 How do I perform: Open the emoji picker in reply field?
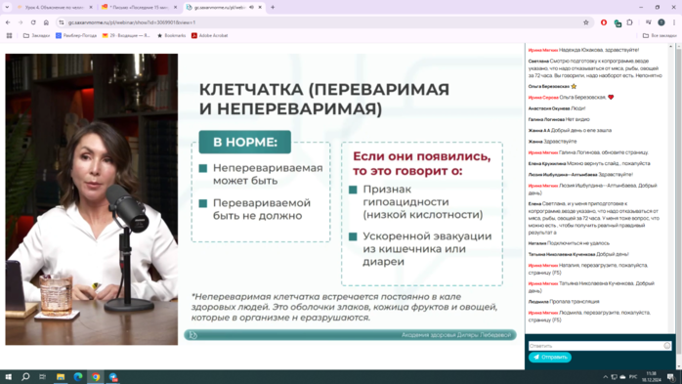(667, 346)
